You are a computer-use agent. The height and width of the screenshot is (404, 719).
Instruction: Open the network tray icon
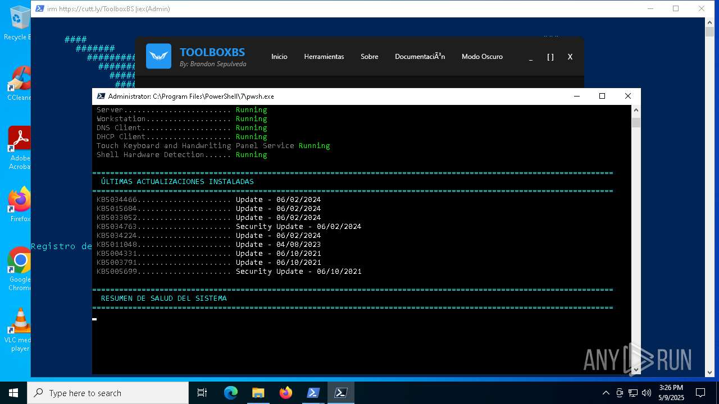point(633,393)
